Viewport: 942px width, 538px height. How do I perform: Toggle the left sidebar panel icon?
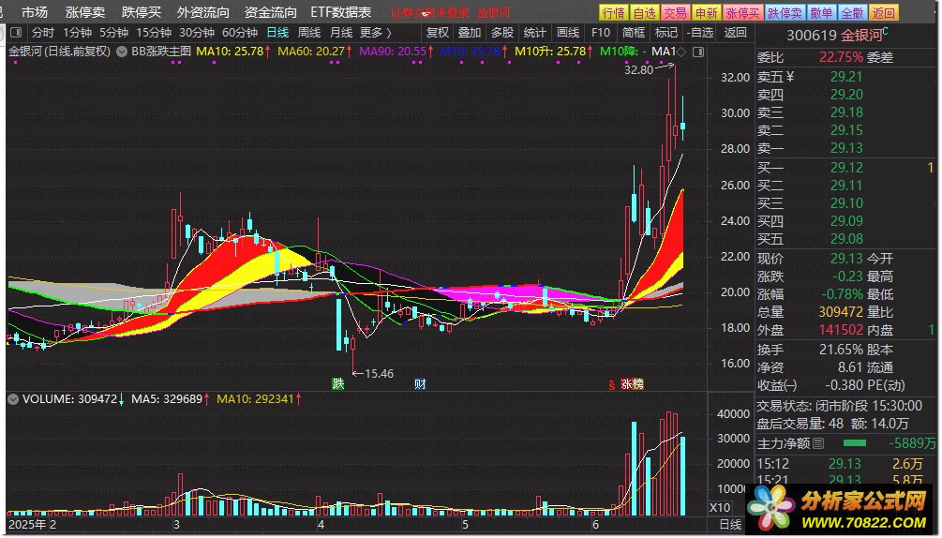[16, 33]
